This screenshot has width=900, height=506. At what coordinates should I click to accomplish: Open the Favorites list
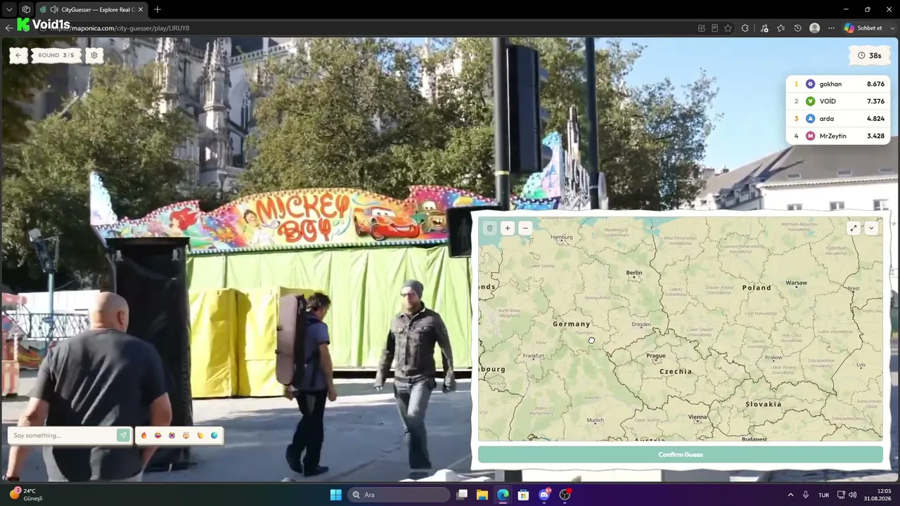coord(781,28)
